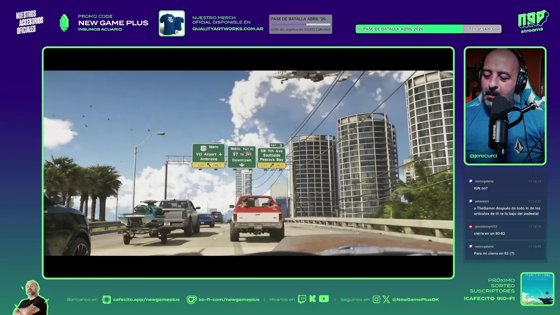The height and width of the screenshot is (315, 560).
Task: Click the PROMO CODE label
Action: point(95,17)
